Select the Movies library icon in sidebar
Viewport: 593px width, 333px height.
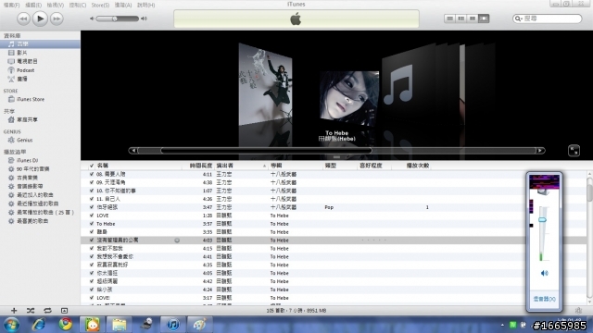tap(11, 53)
